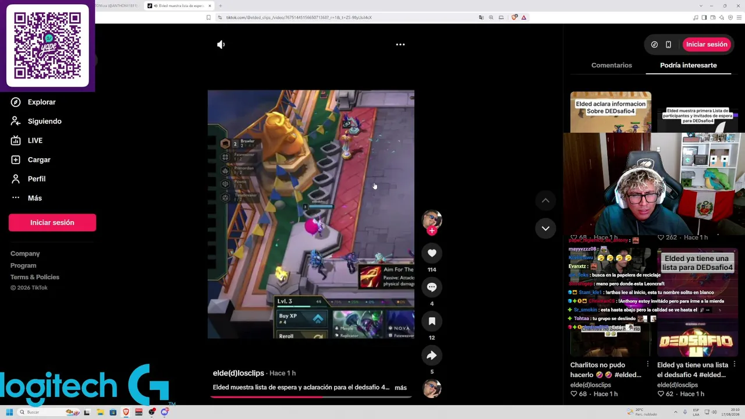This screenshot has height=419, width=745.
Task: Select the 'Elded muestra lista' browser tab
Action: (x=179, y=6)
